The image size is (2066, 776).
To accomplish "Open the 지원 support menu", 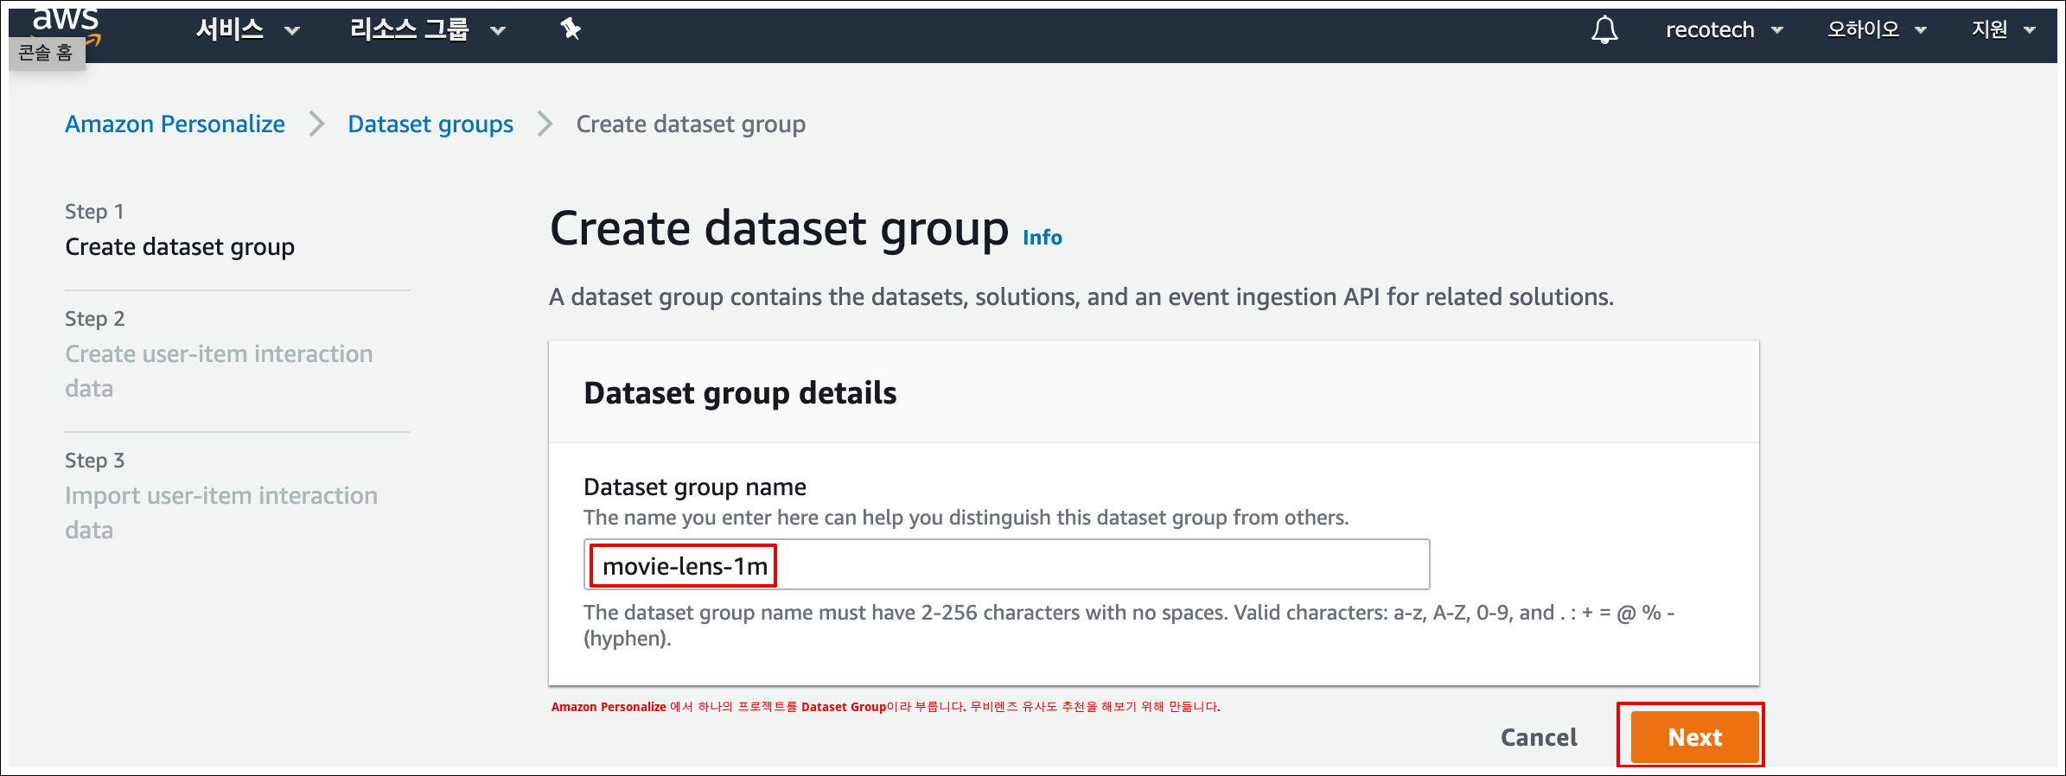I will pyautogui.click(x=2004, y=30).
